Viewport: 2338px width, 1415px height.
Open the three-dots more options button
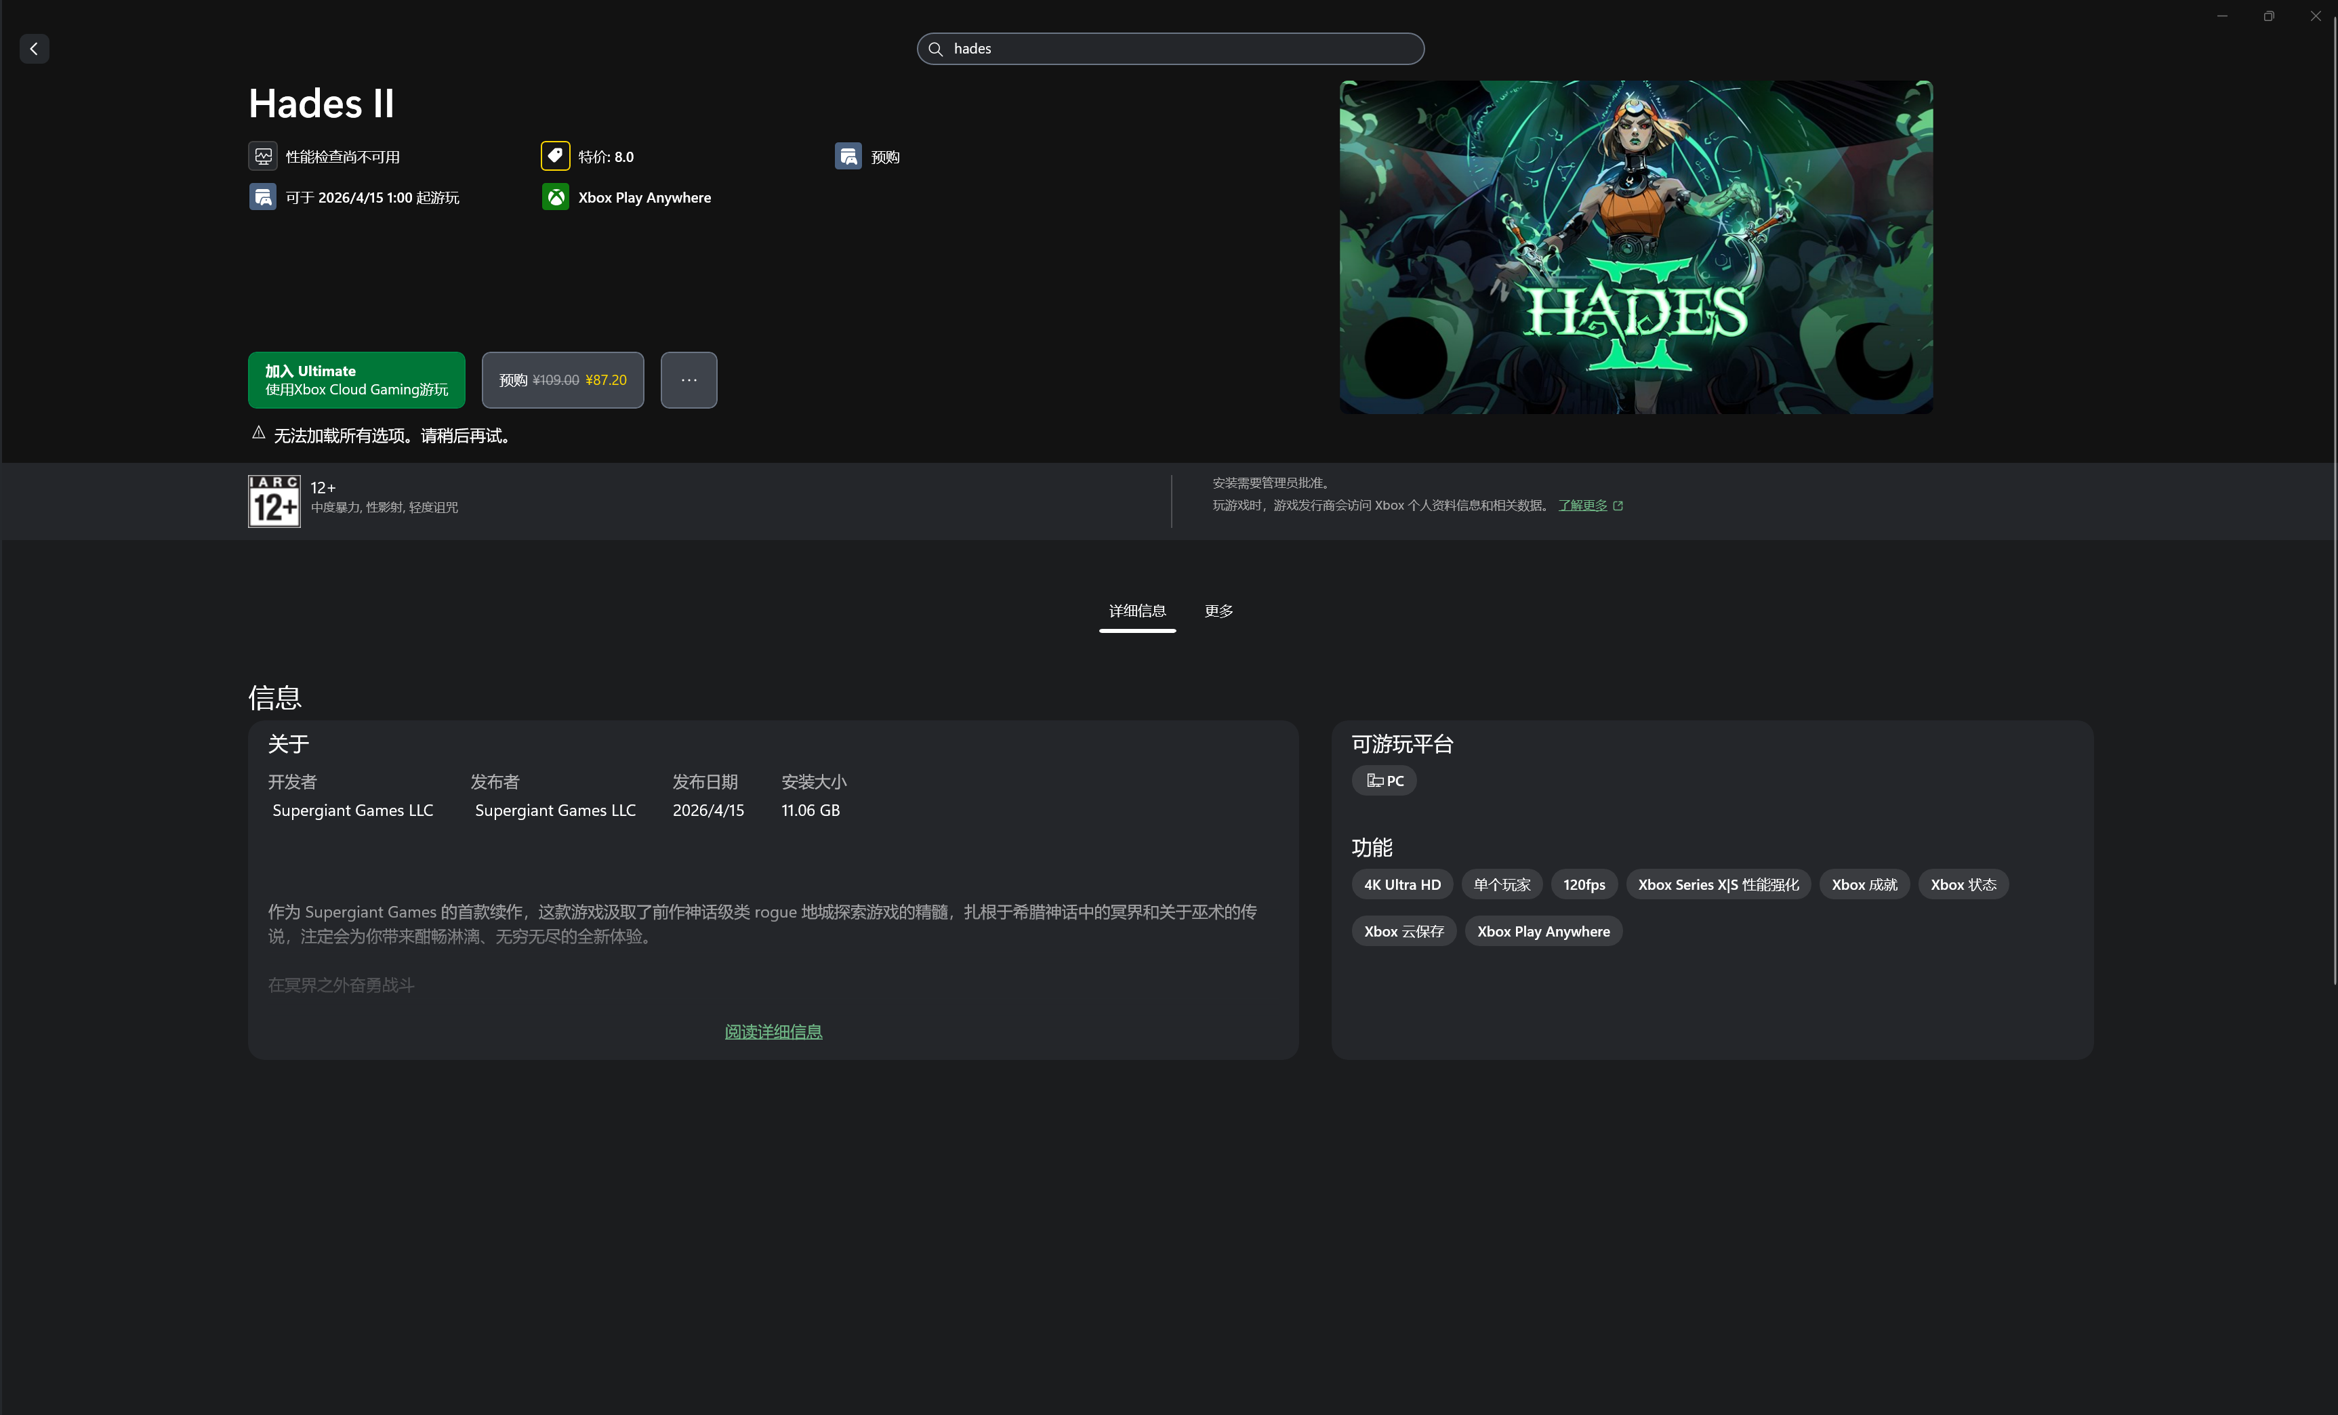689,380
